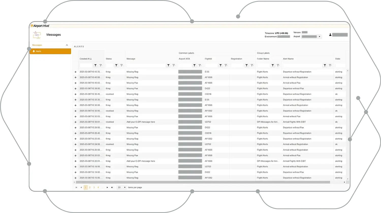The width and height of the screenshot is (381, 213).
Task: Go to page 3 of alerts
Action: pos(94,187)
